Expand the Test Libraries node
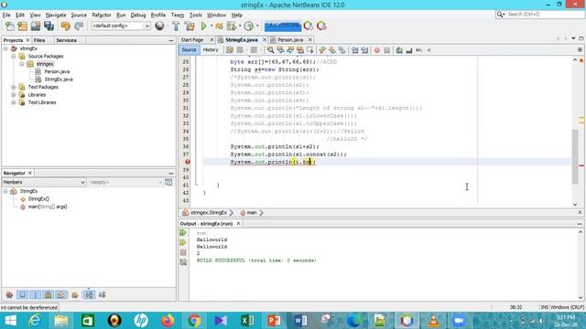 click(14, 102)
